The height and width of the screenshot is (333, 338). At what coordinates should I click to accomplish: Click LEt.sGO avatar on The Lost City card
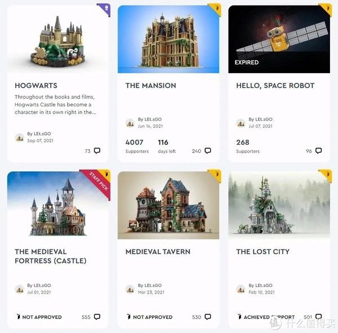tap(241, 289)
